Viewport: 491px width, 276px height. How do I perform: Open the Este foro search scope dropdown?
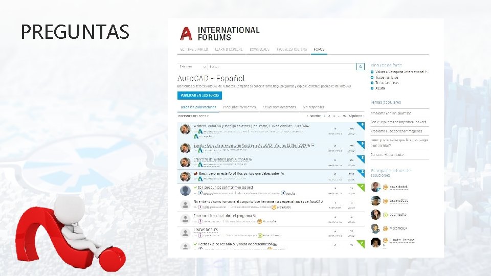point(192,66)
